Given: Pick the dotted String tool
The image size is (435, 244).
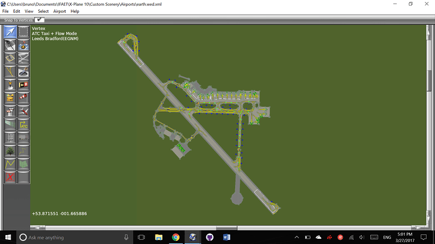Looking at the screenshot, I should point(23,151).
